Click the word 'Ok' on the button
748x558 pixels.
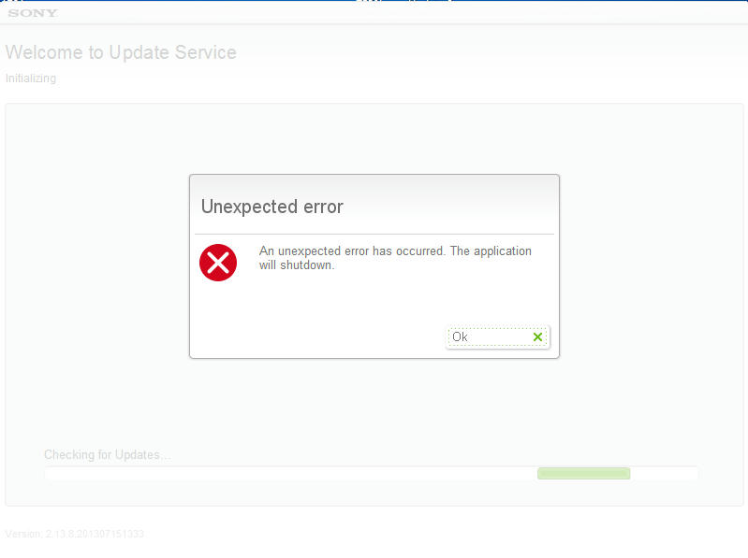point(460,337)
